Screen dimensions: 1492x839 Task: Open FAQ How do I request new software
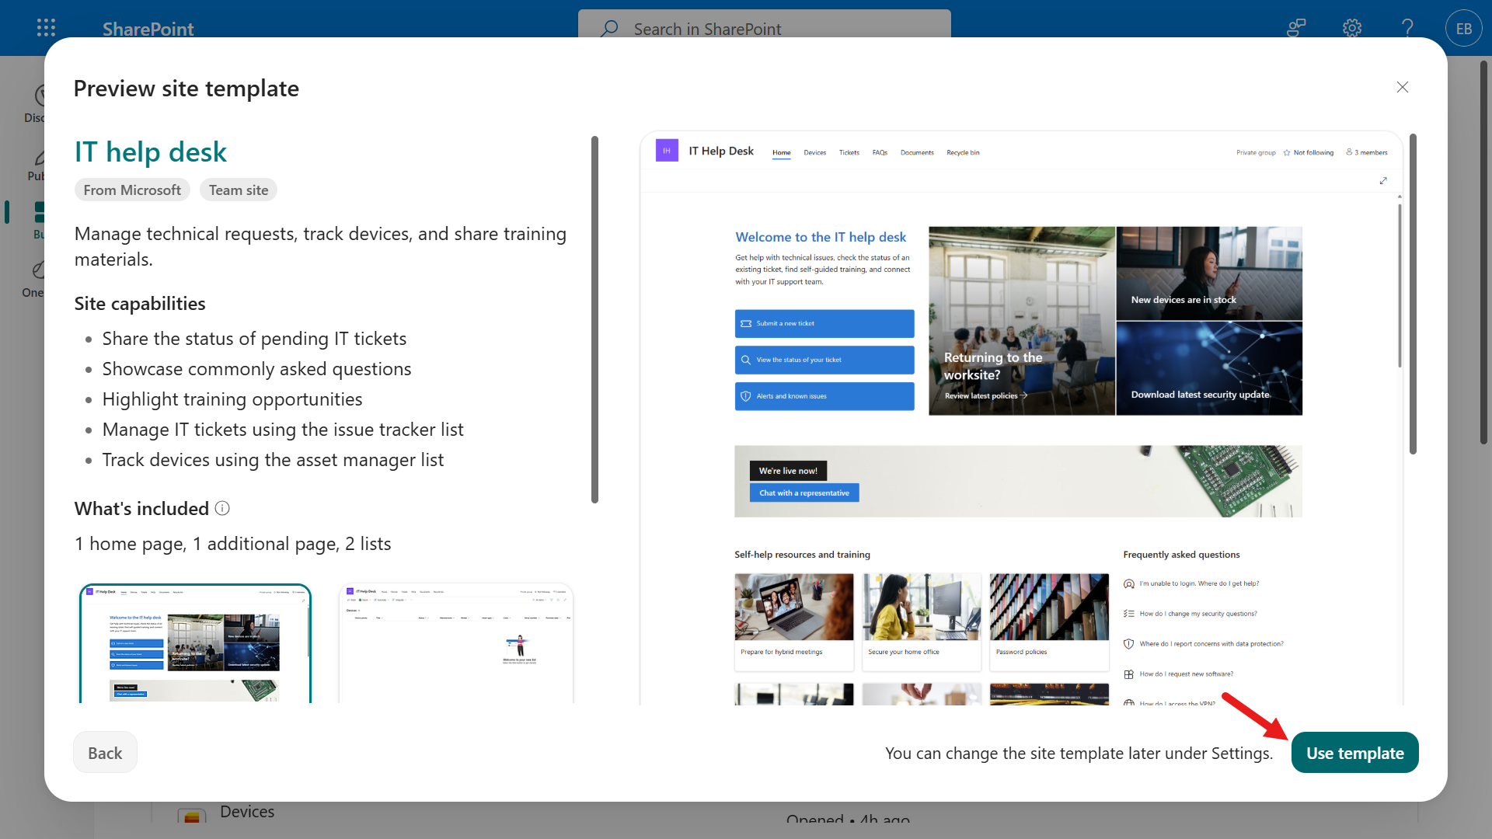click(1186, 674)
